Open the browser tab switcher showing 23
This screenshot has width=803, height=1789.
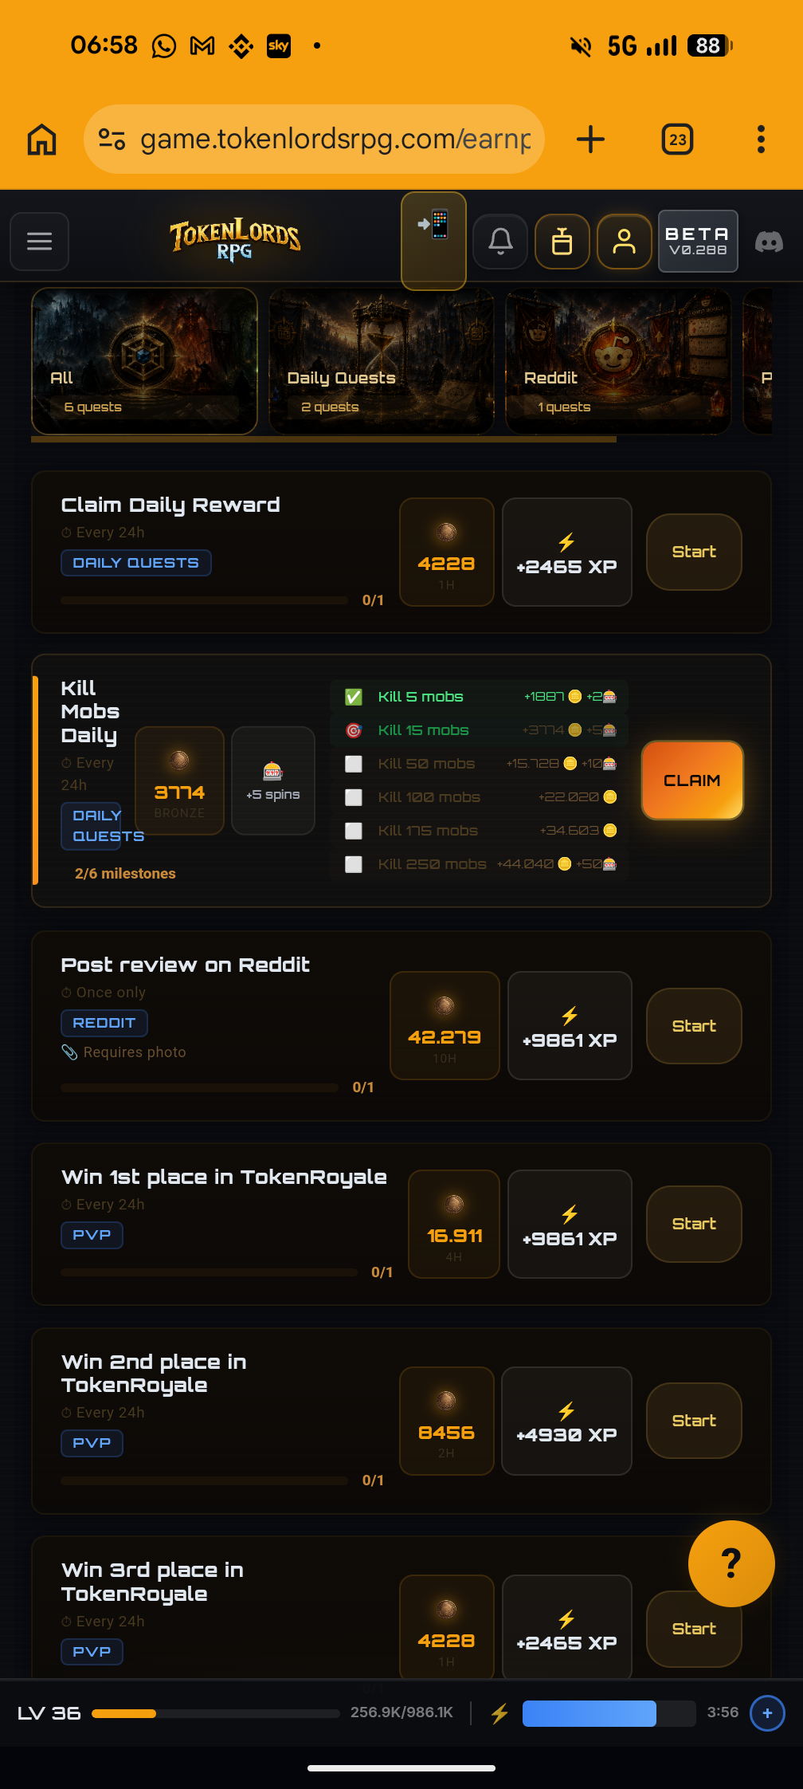tap(677, 140)
